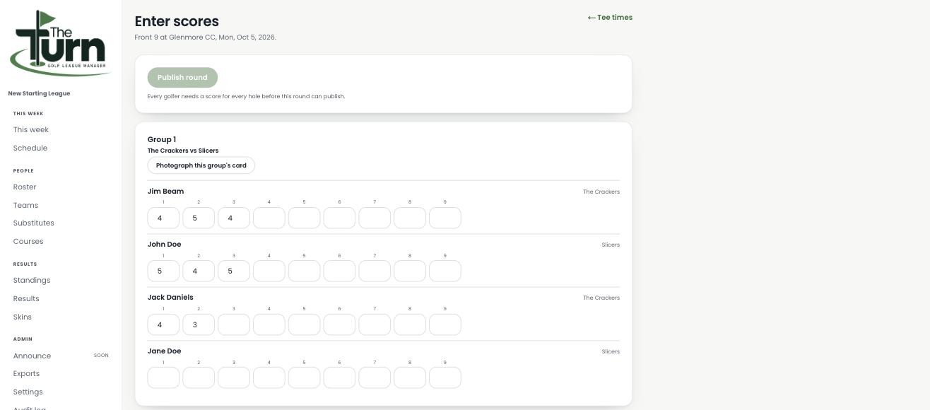Select Jim Beam hole 2 score field
The height and width of the screenshot is (410, 930).
point(199,218)
